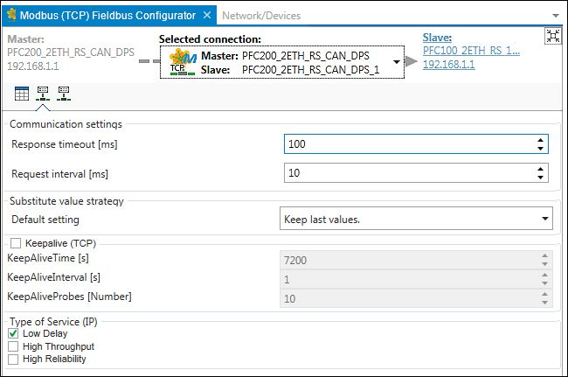
Task: Click the KeepAliveTime up arrow
Action: 544,256
